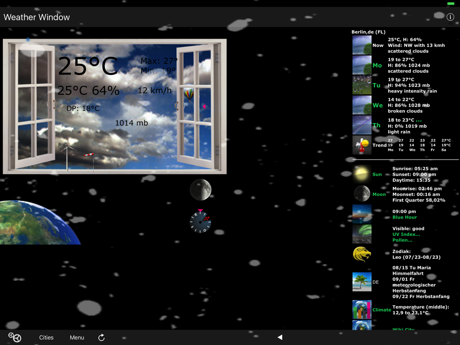Open the Blue Hour link
Viewport: 460px width, 345px height.
point(404,217)
